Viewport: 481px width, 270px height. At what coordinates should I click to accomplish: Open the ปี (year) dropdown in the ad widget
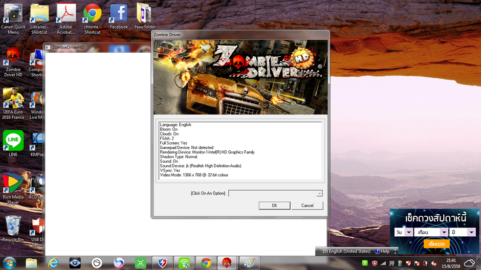[x=471, y=232]
